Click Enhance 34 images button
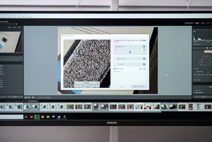212x142 pixels. point(139,86)
